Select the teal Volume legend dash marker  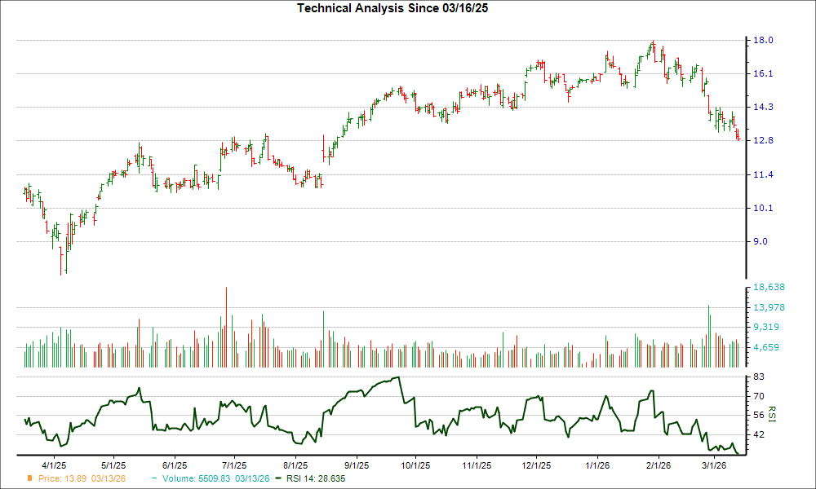(x=154, y=479)
